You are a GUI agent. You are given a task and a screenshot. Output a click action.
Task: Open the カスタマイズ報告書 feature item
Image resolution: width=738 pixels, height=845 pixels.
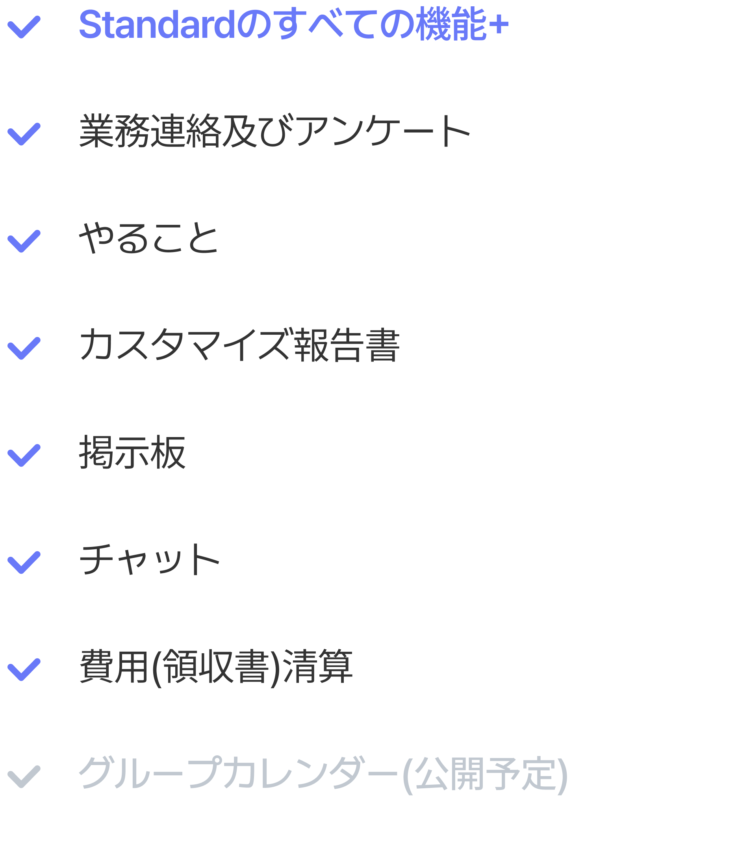(x=239, y=345)
